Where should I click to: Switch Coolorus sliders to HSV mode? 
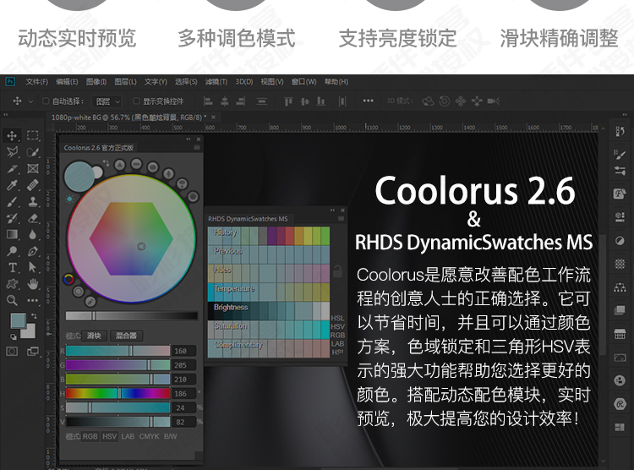(109, 436)
